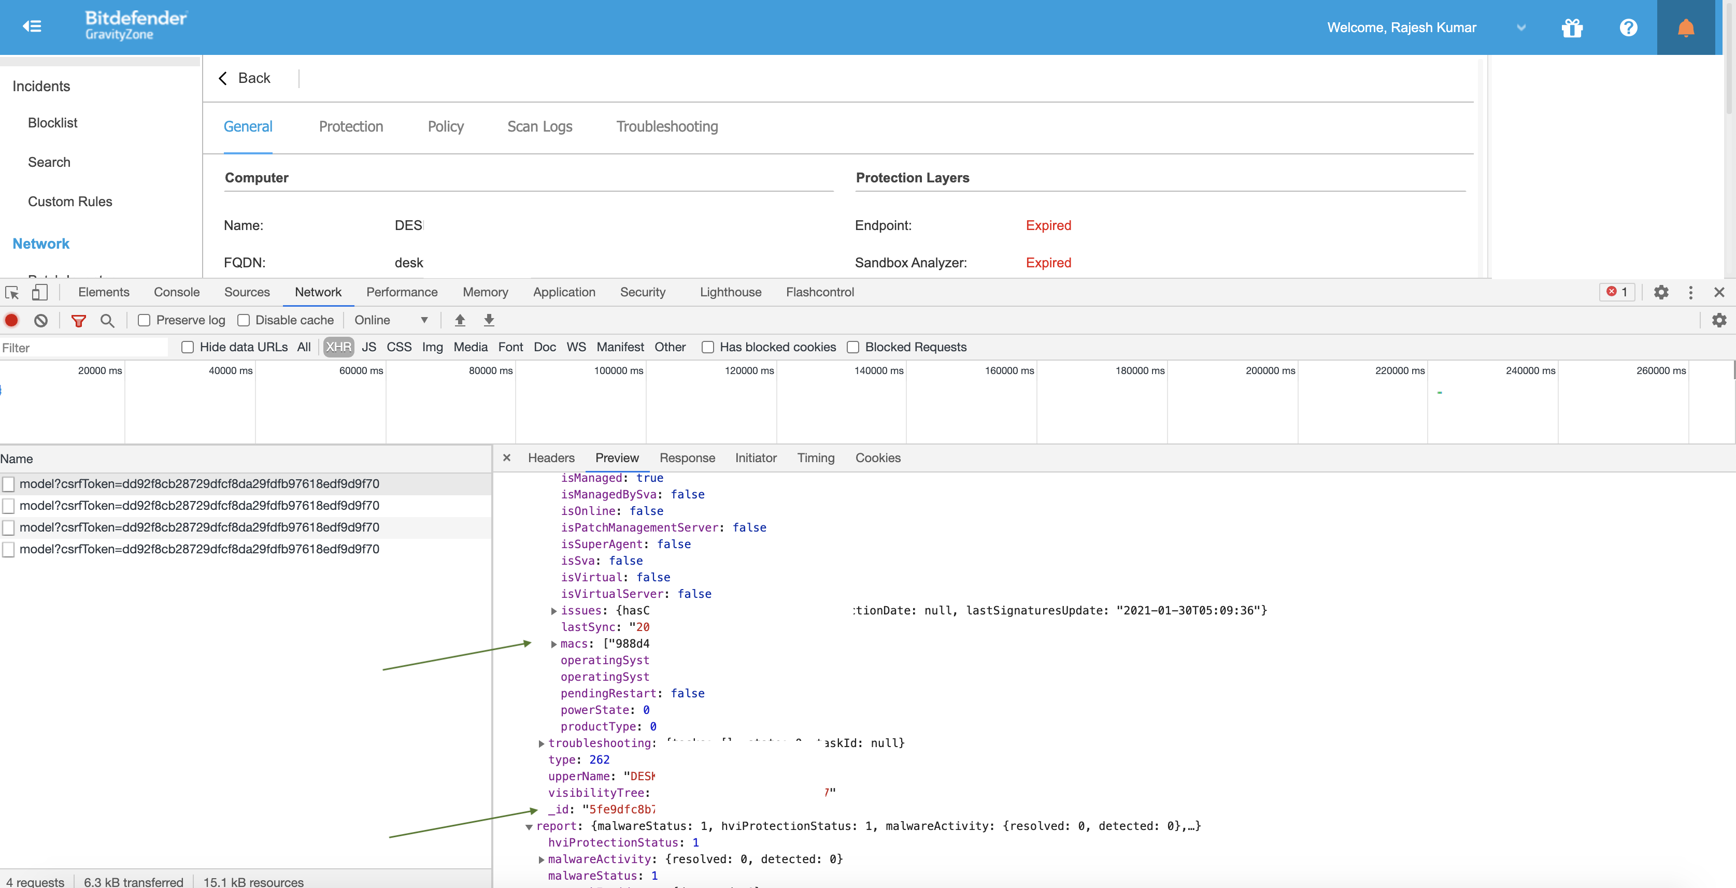Collapse the GravityZone sidebar menu icon
This screenshot has width=1736, height=888.
pyautogui.click(x=32, y=27)
